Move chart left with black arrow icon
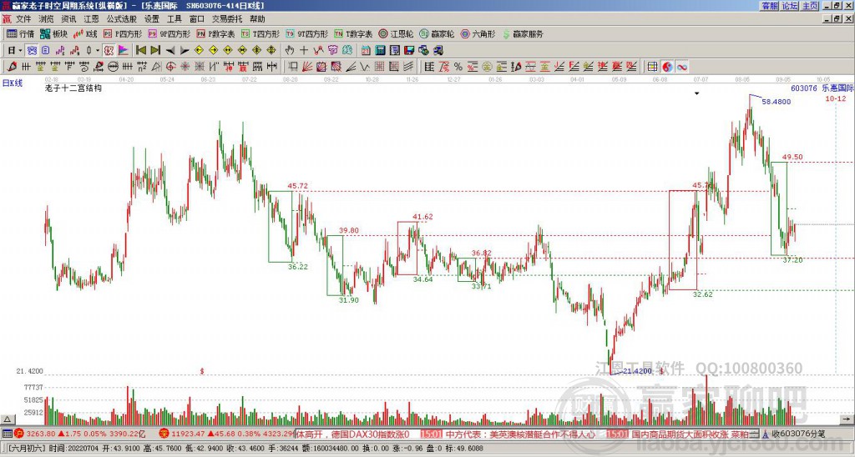 tap(170, 51)
